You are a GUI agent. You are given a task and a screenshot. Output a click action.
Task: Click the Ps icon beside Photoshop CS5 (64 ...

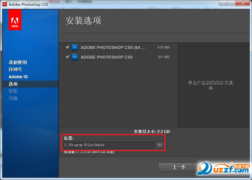[x=75, y=48]
